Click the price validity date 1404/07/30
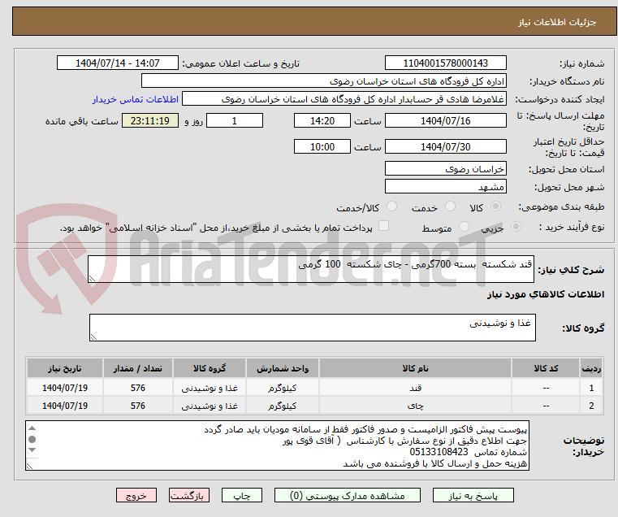618x517 pixels. [445, 147]
